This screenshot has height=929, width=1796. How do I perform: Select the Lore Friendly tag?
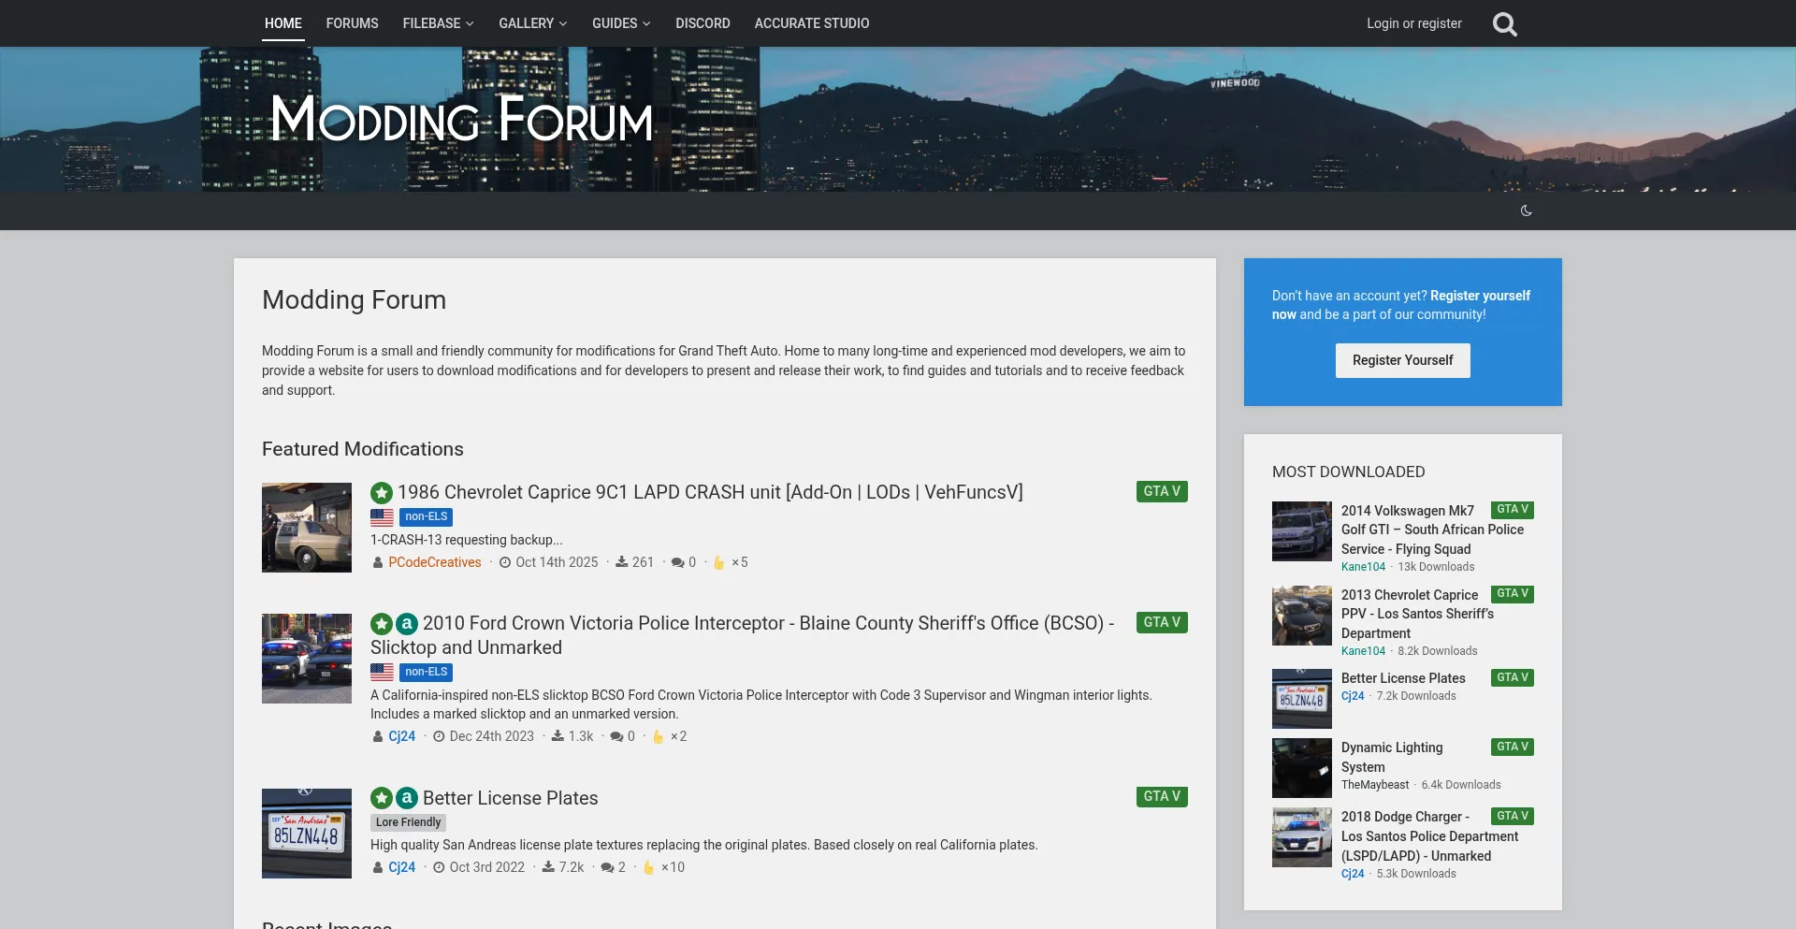coord(408,822)
